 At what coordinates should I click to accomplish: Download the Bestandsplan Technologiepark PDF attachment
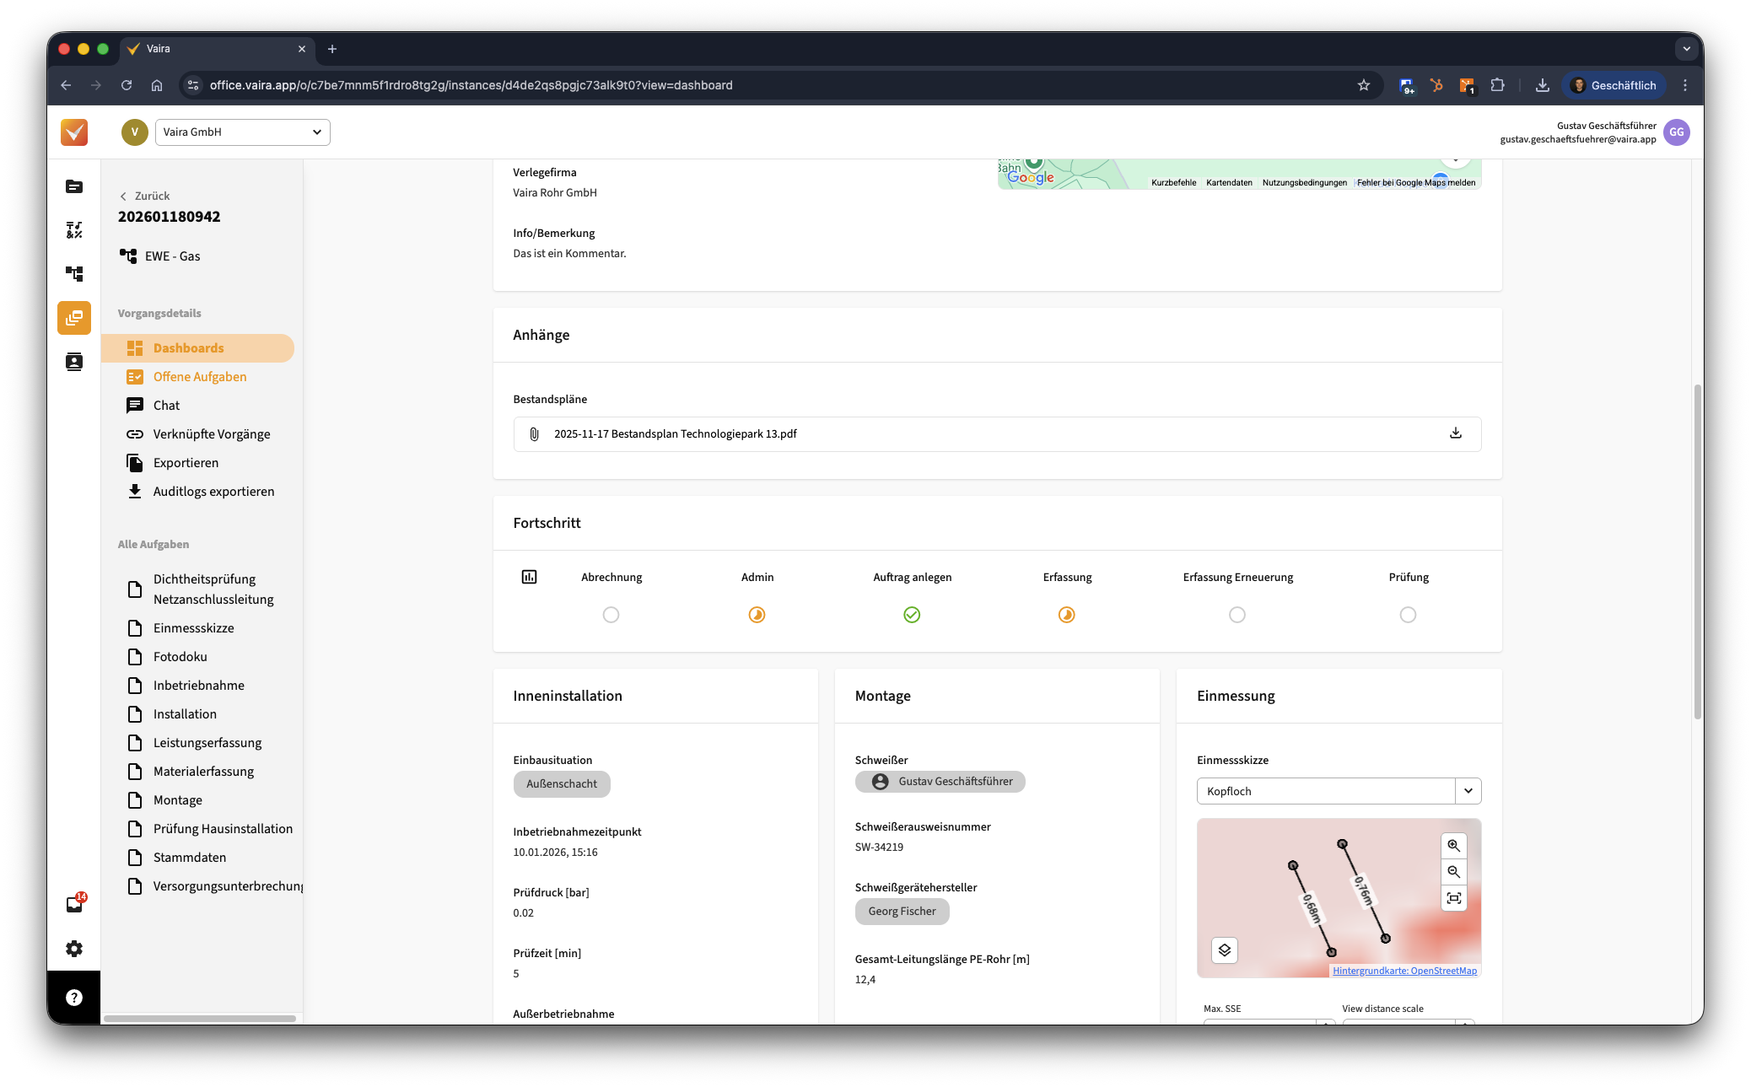(x=1455, y=433)
